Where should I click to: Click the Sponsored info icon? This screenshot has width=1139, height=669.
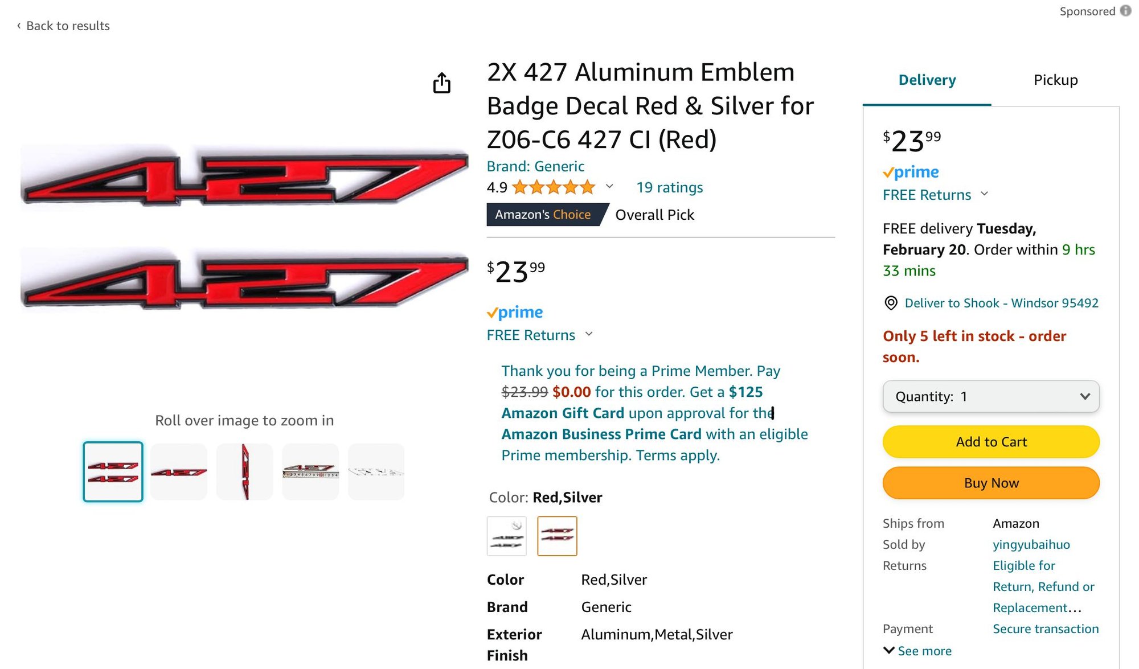[x=1126, y=11]
